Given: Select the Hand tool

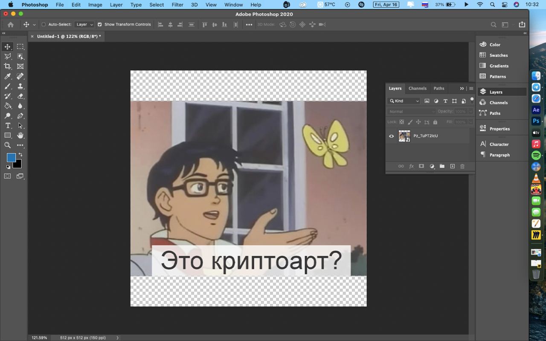Looking at the screenshot, I should pos(20,136).
